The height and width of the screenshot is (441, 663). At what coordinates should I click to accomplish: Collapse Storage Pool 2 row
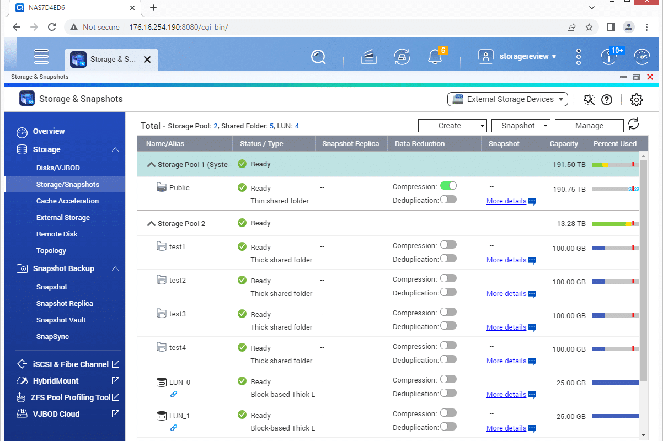point(151,224)
